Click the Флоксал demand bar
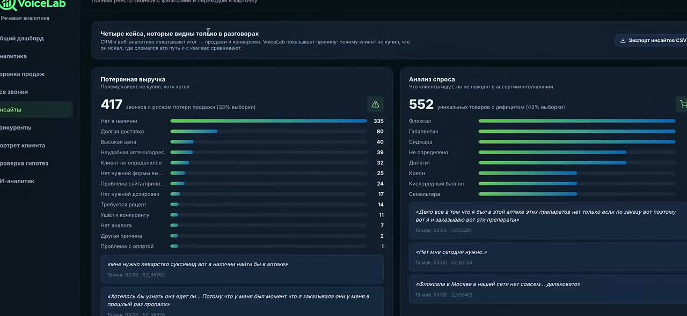This screenshot has width=687, height=316. 577,121
